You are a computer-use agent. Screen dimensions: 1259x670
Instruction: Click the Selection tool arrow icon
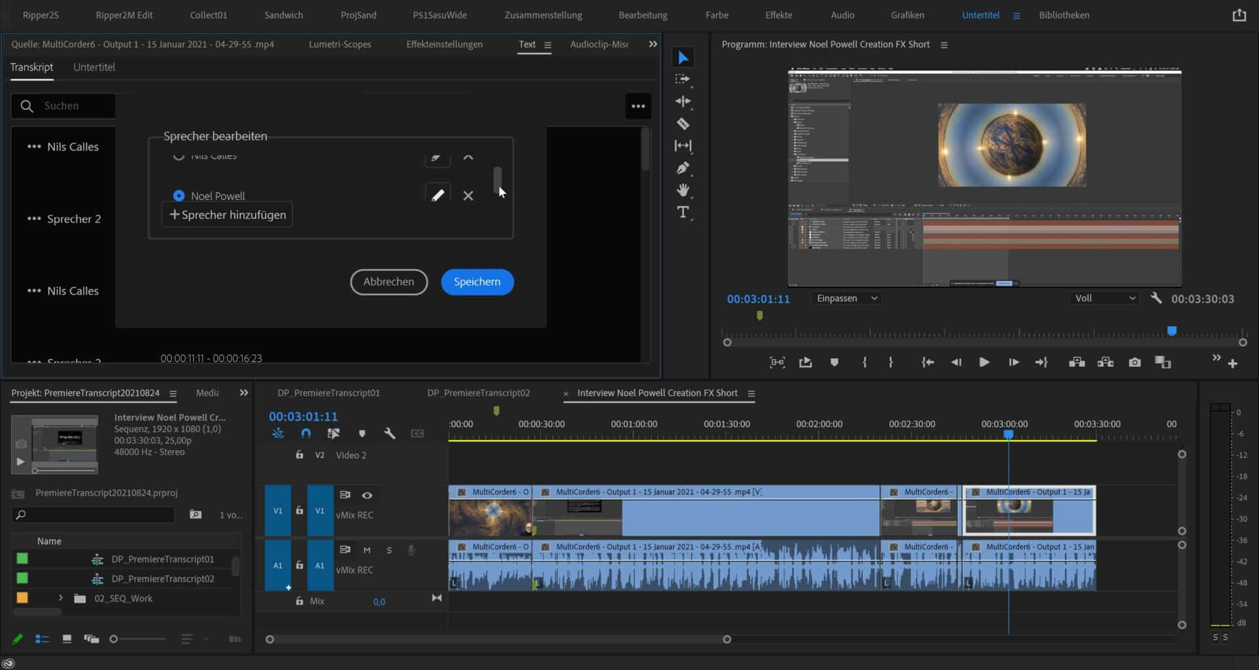point(683,57)
